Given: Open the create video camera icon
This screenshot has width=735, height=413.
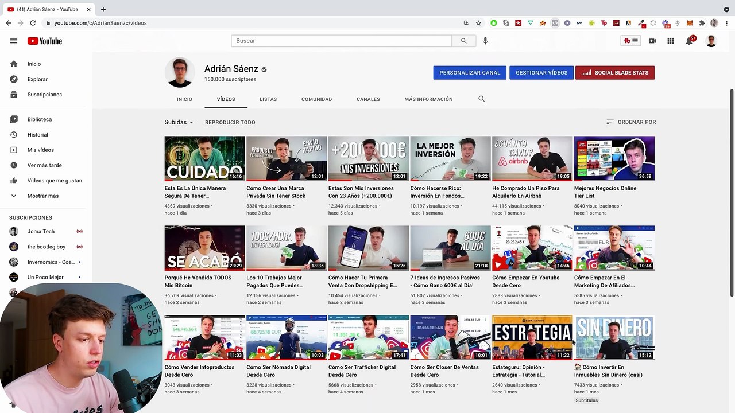Looking at the screenshot, I should coord(652,41).
